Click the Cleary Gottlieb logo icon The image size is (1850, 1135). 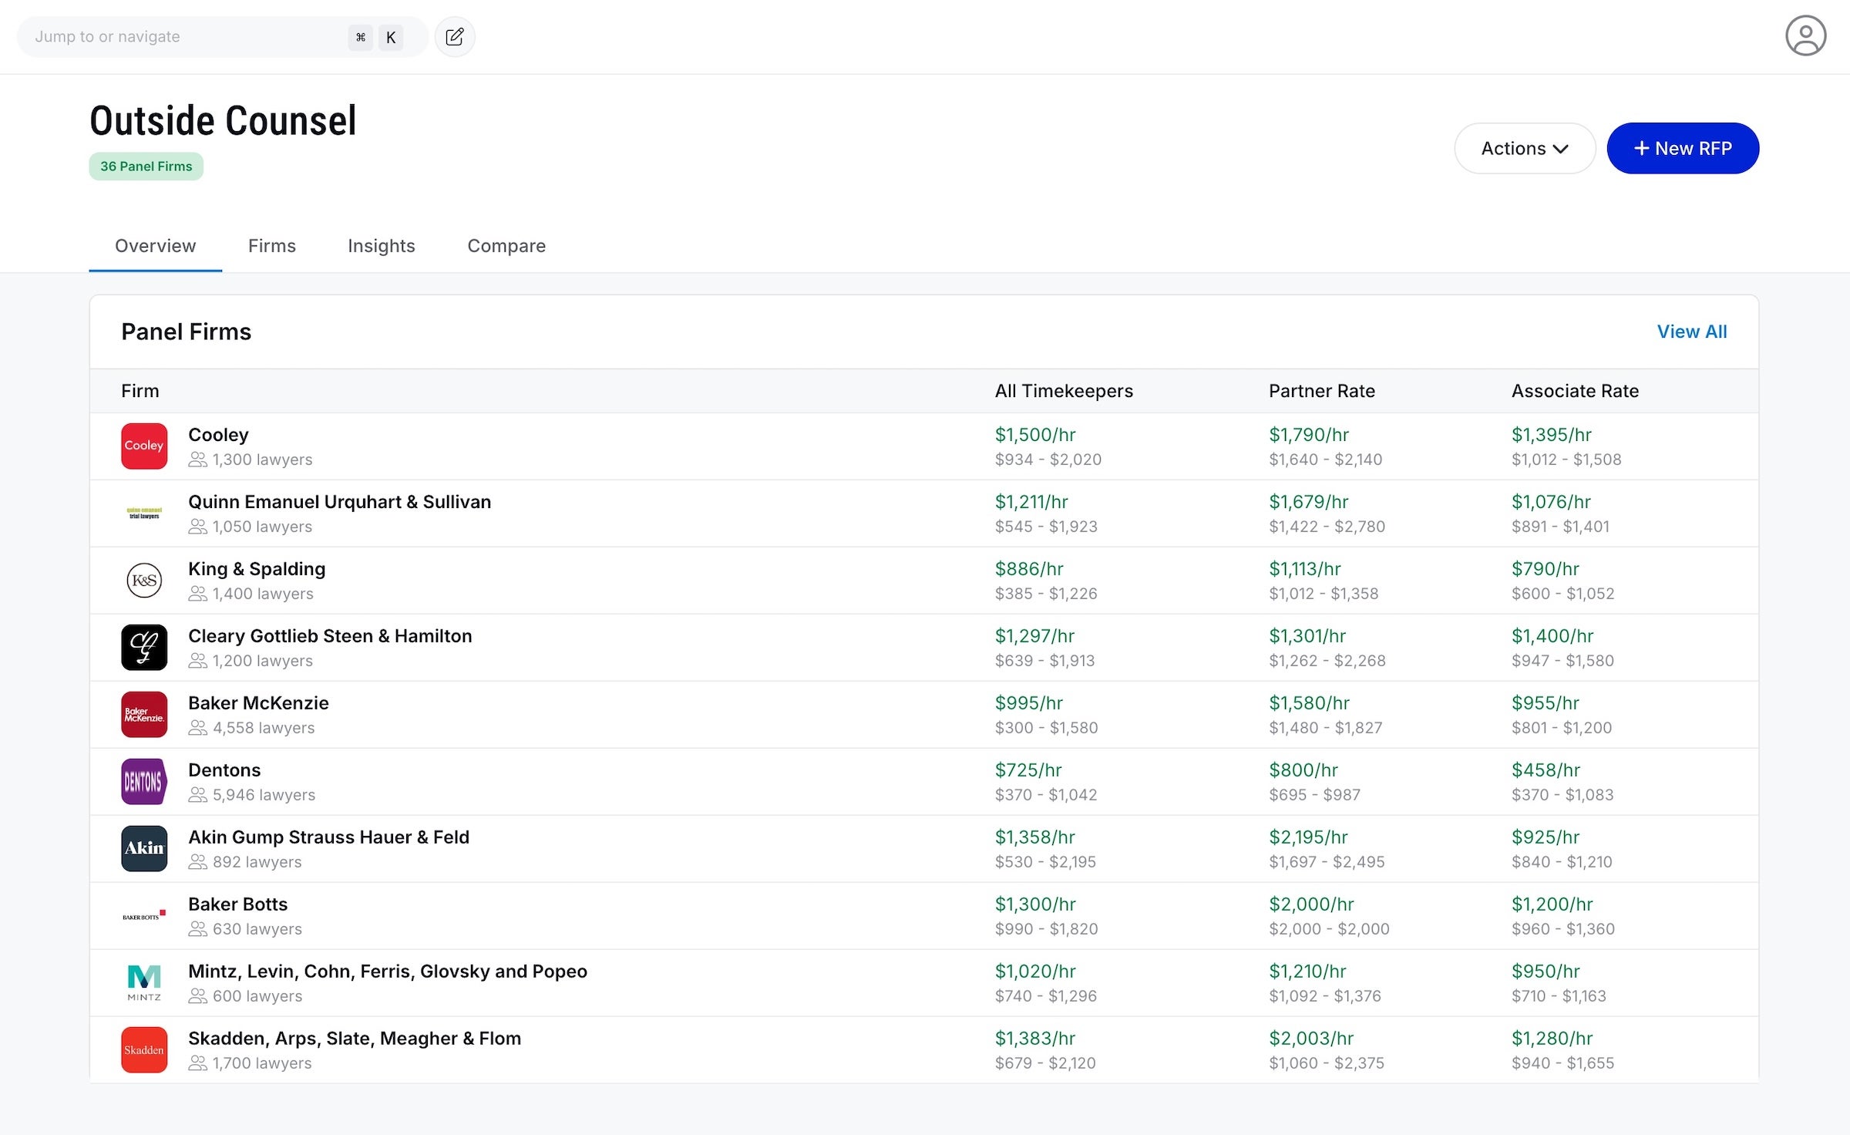tap(143, 647)
